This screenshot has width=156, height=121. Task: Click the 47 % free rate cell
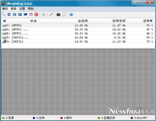coord(150,30)
